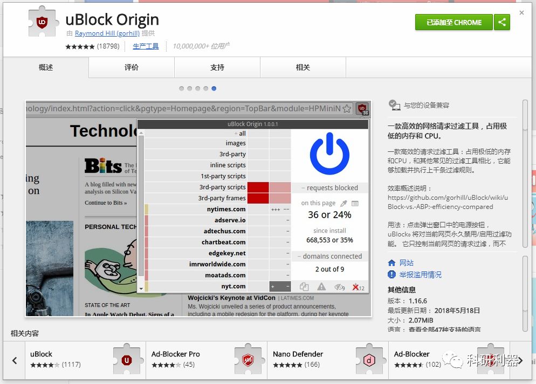Open 查看全部47种支持的语言 link
The height and width of the screenshot is (384, 536).
[x=444, y=330]
